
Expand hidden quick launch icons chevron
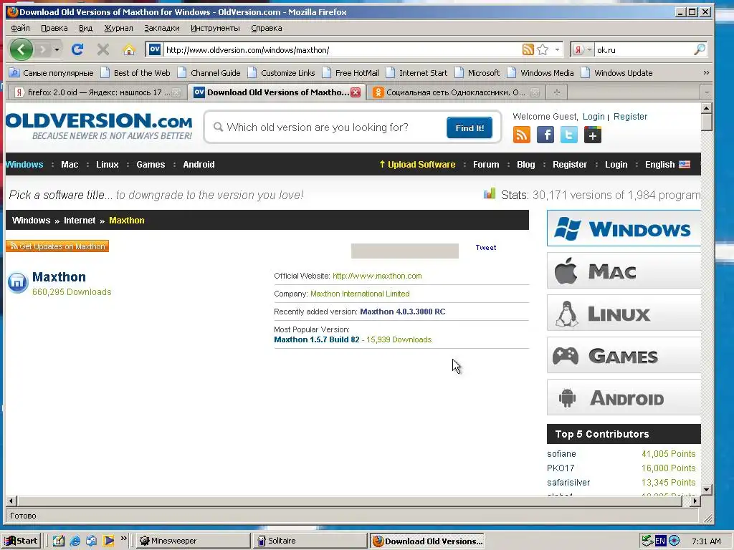(x=123, y=539)
